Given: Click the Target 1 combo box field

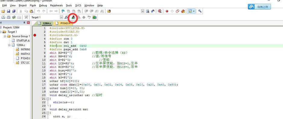Looking at the screenshot, I should coord(47,17).
